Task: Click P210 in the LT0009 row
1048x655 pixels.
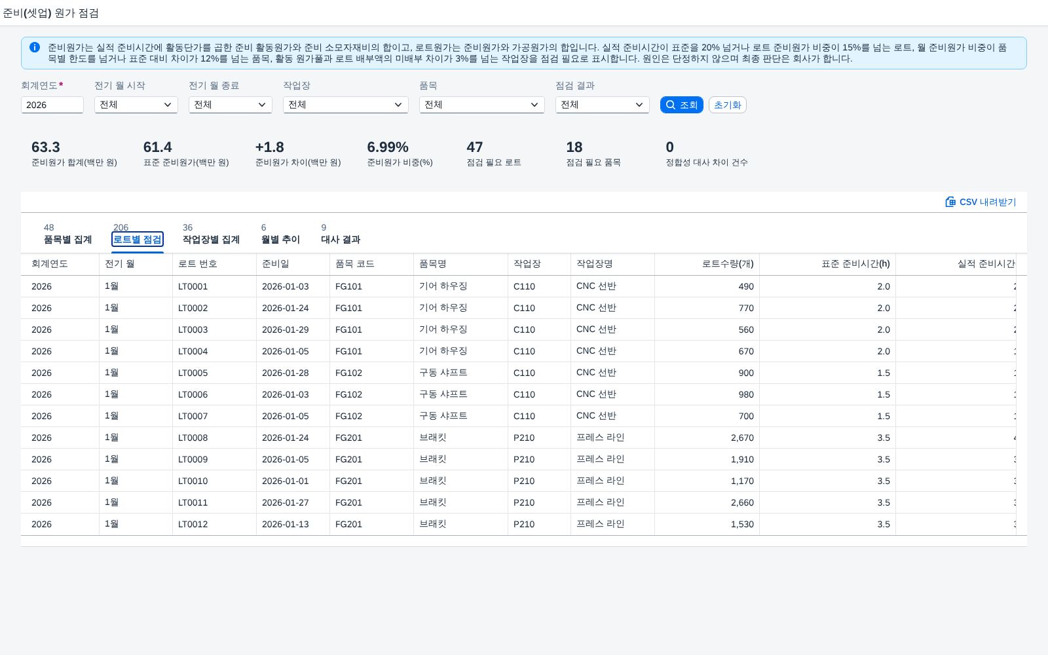Action: [x=539, y=459]
